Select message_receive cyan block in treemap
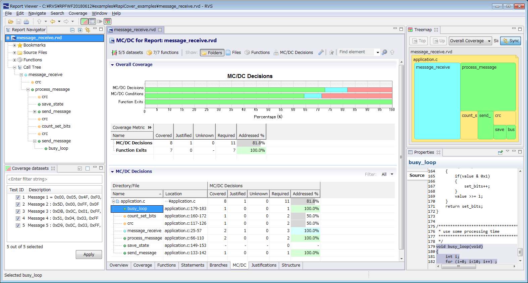Image resolution: width=528 pixels, height=283 pixels. [x=437, y=101]
